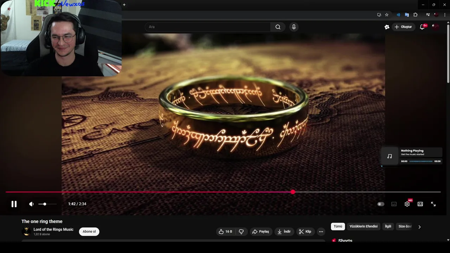This screenshot has height=253, width=450.
Task: Click the magnifier search button
Action: pyautogui.click(x=278, y=27)
